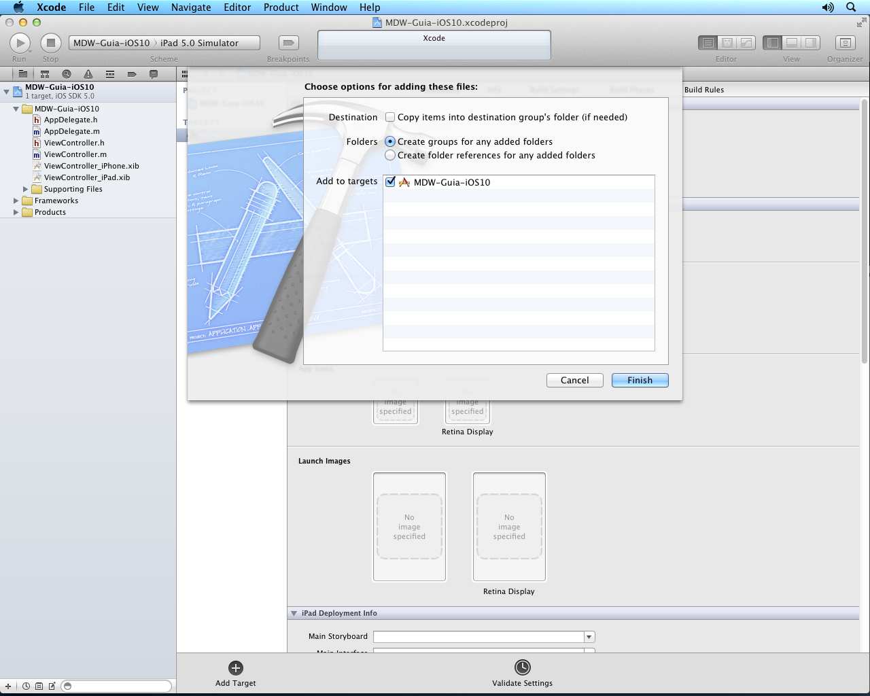This screenshot has width=870, height=696.
Task: Show the Debug navigator
Action: point(110,74)
